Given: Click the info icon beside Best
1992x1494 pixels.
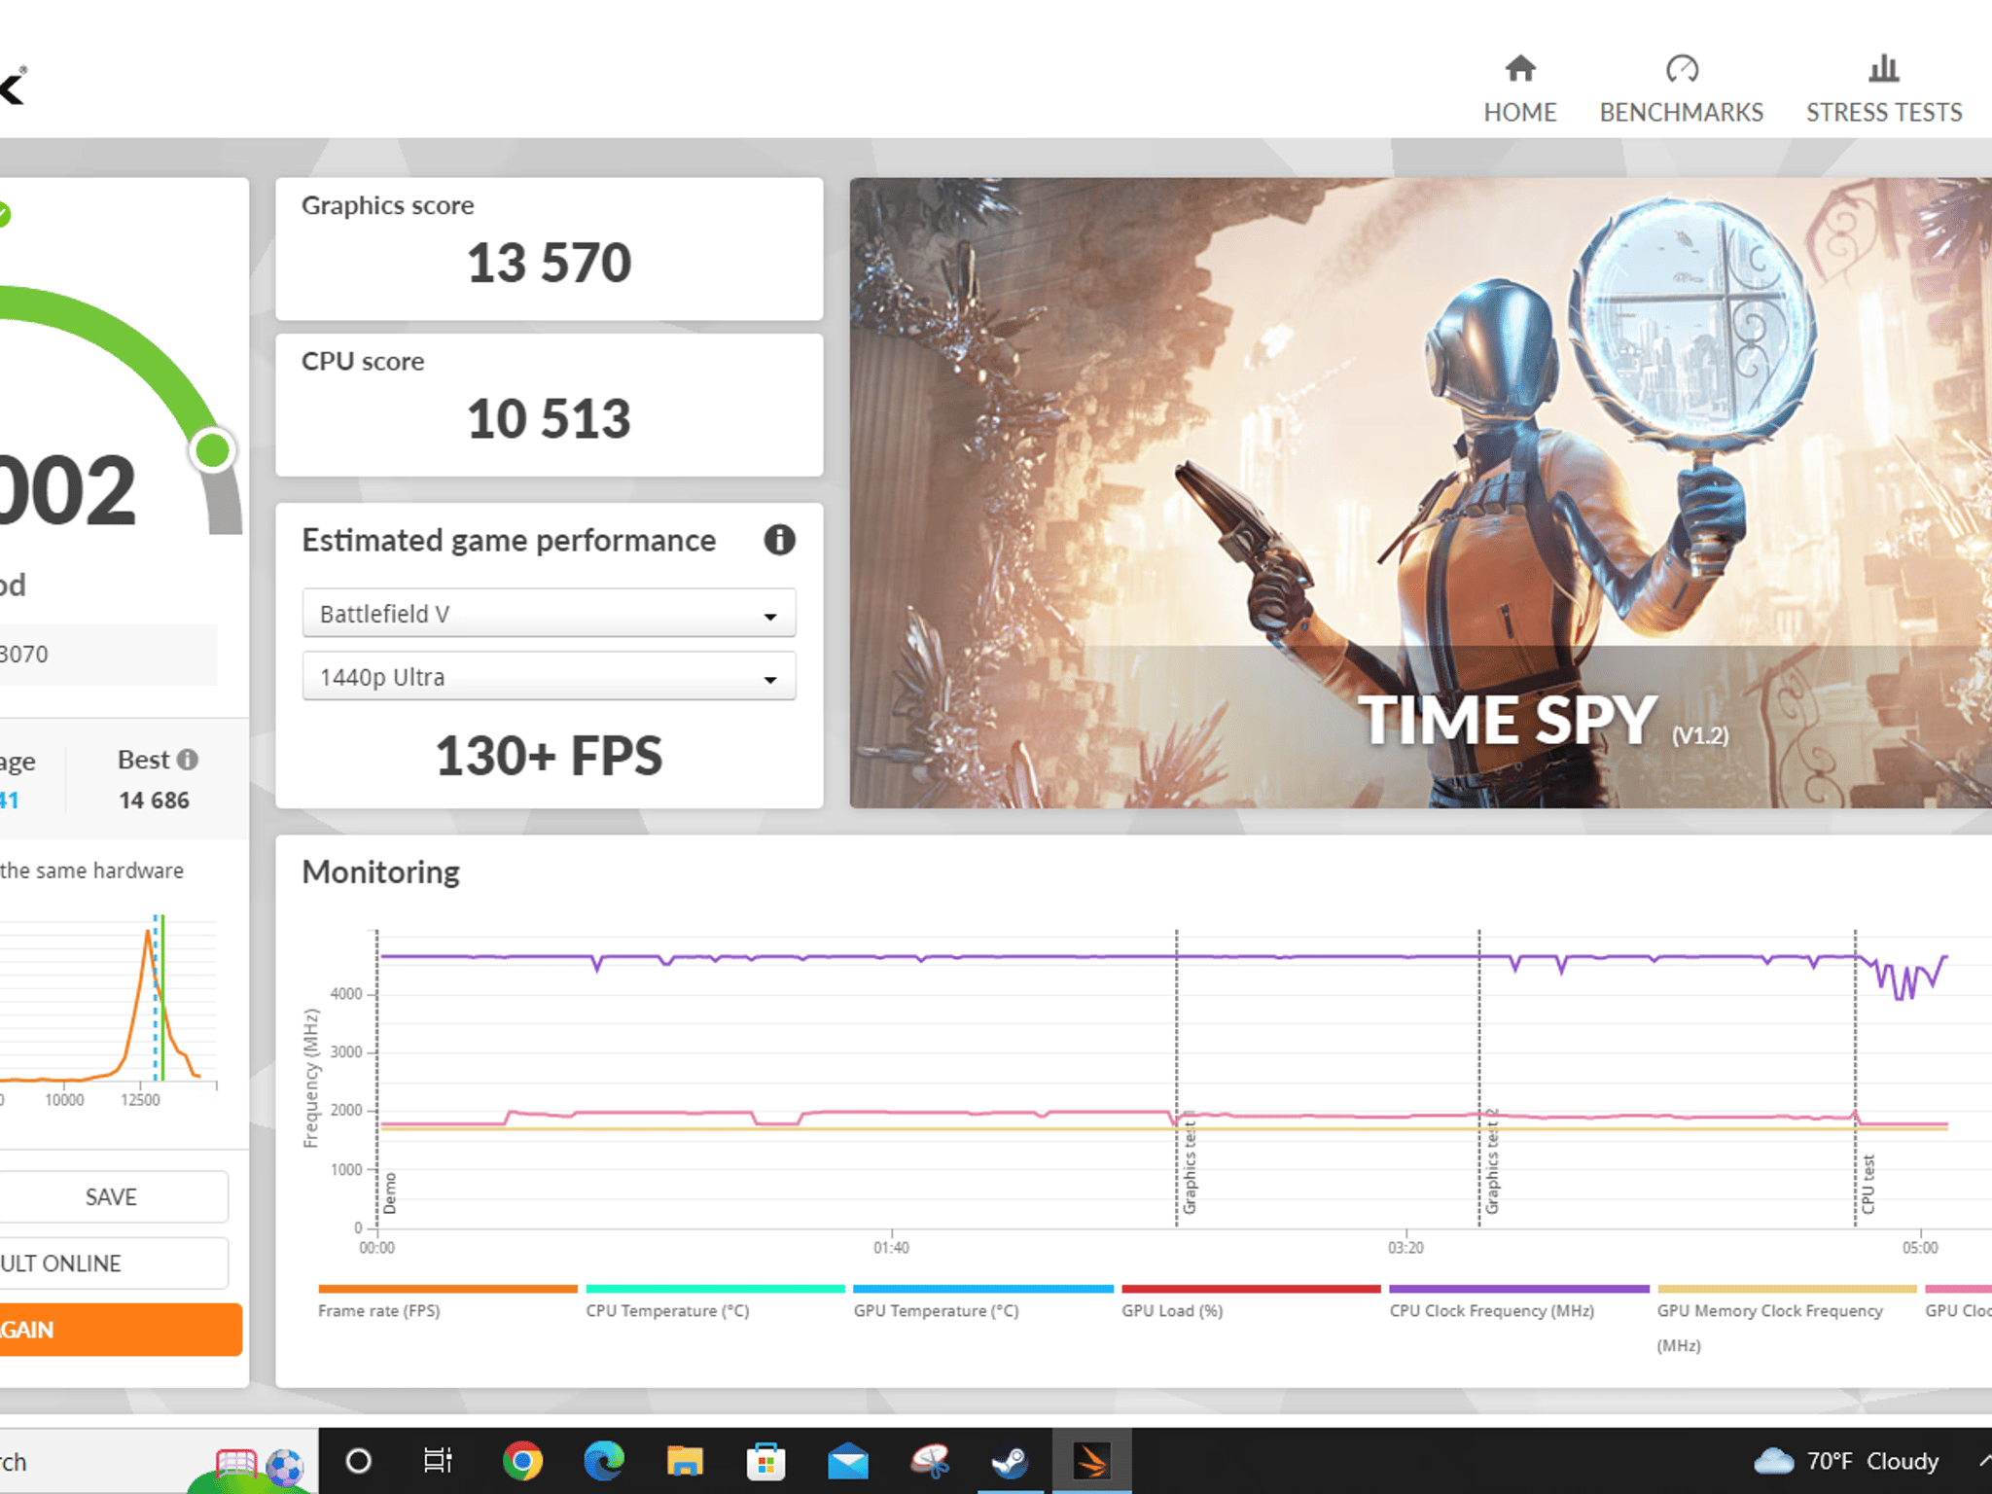Looking at the screenshot, I should coord(188,760).
